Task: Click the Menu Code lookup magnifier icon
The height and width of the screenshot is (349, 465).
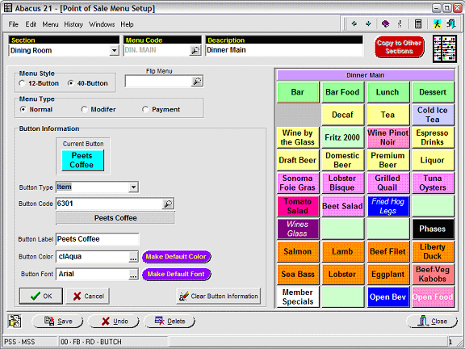Action: (x=195, y=50)
